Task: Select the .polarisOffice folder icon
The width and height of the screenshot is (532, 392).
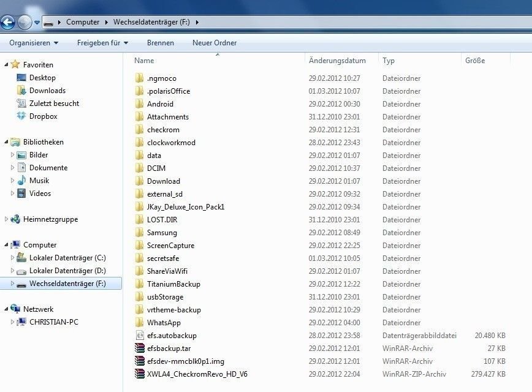Action: coord(139,91)
